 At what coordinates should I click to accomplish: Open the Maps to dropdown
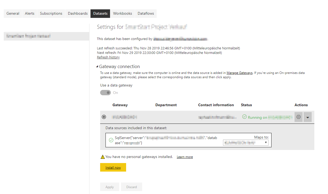(246, 142)
